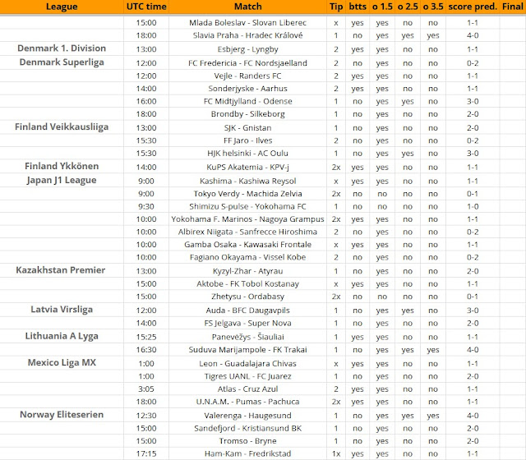Select the Finland Veikkausliiga league label

point(62,127)
